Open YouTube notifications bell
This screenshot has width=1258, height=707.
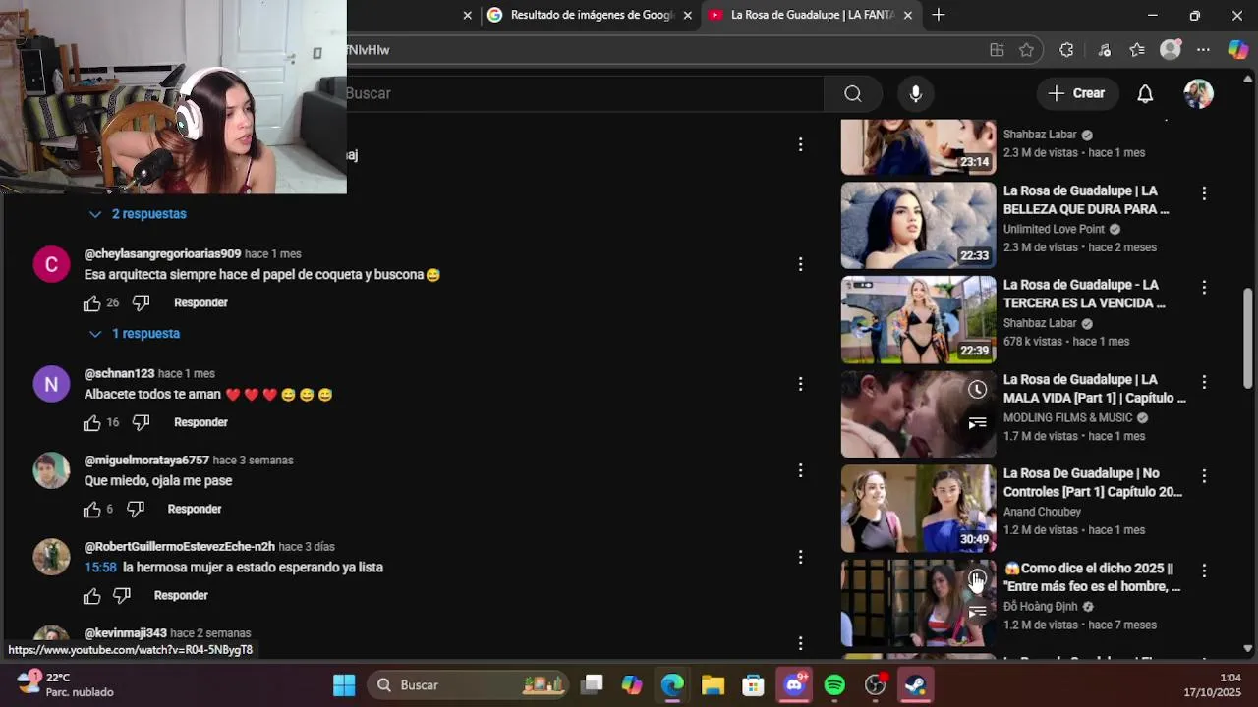point(1145,93)
